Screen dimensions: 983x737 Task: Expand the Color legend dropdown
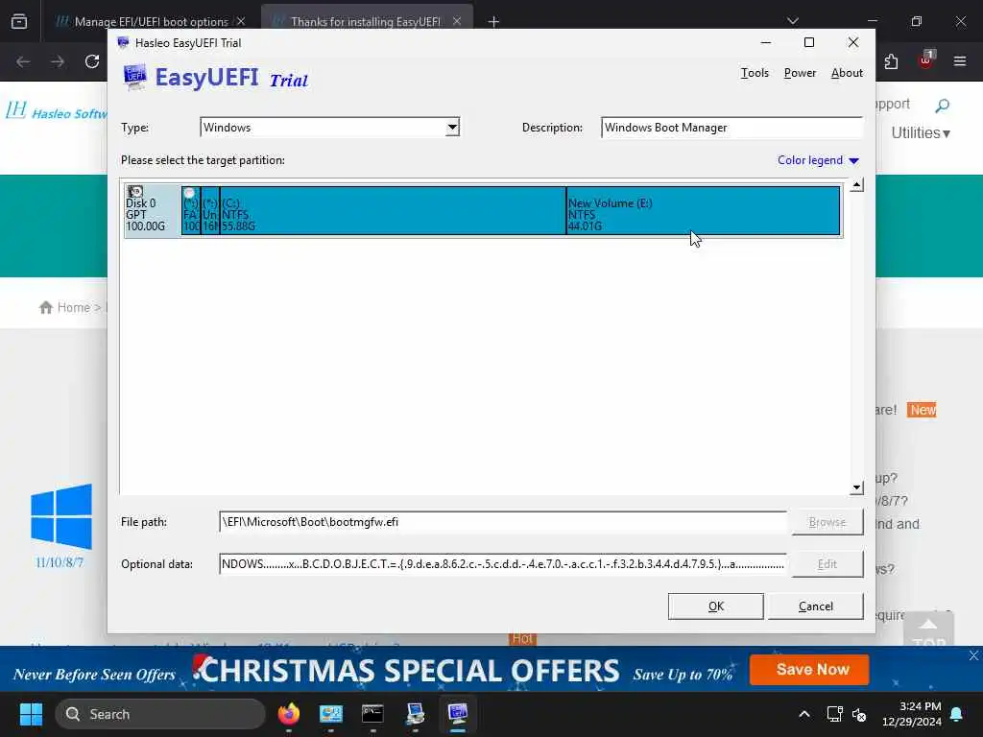tap(818, 160)
